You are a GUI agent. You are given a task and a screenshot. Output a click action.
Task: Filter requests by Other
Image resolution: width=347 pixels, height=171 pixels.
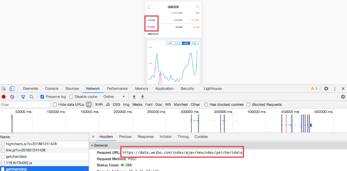click(x=195, y=105)
